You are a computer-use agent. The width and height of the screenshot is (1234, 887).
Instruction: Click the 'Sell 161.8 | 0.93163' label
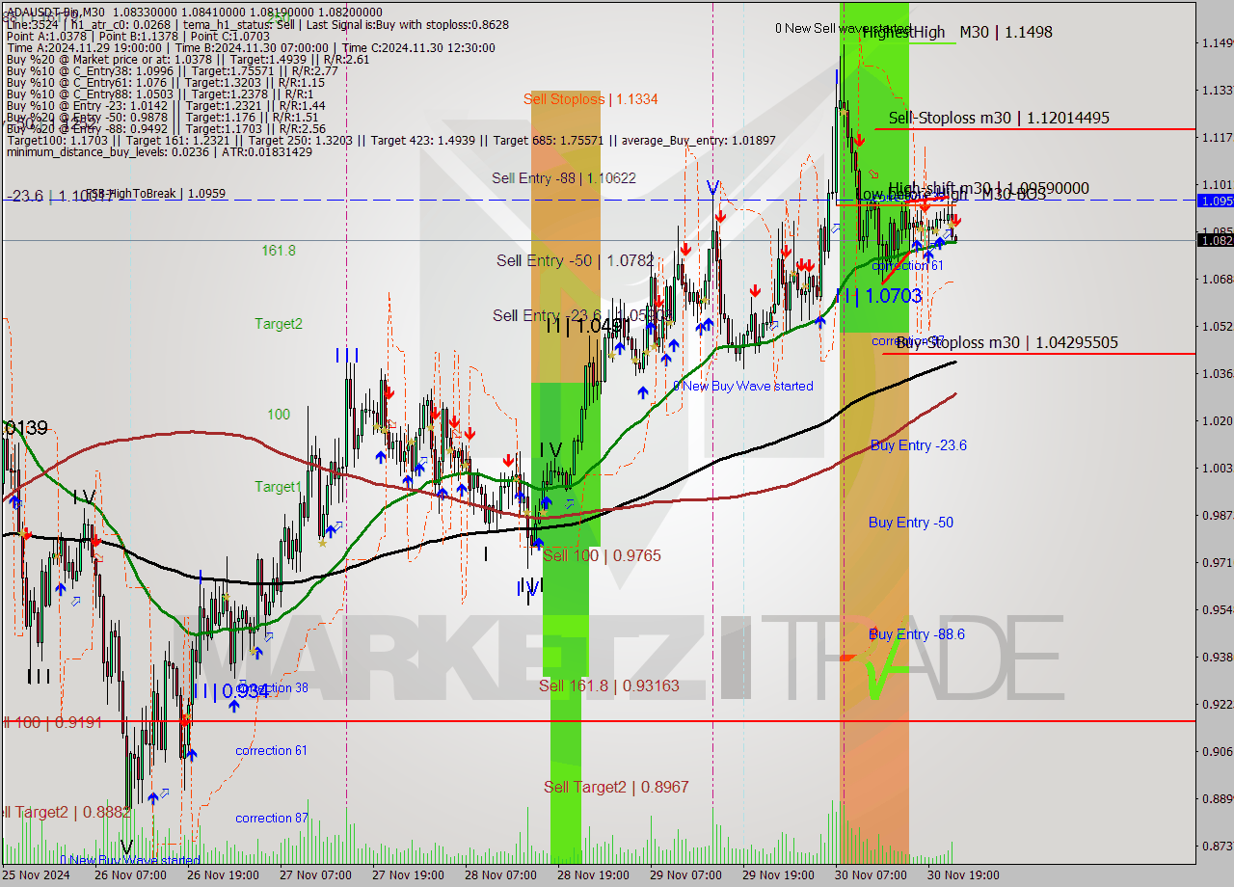[609, 685]
